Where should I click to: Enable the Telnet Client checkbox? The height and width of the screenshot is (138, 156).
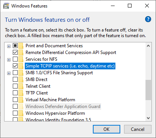[15, 86]
